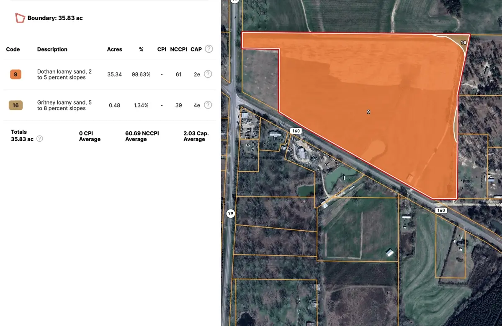Select Dothan loamy sand description text

[64, 74]
